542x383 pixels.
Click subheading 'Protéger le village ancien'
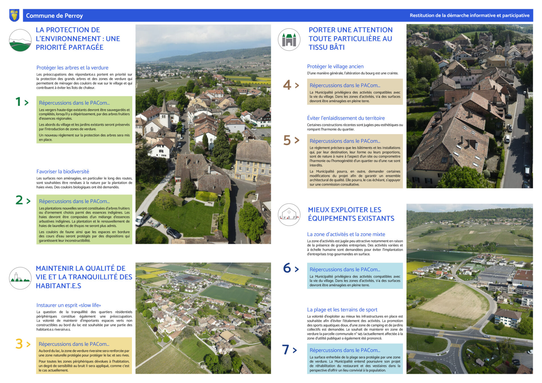[x=335, y=66]
